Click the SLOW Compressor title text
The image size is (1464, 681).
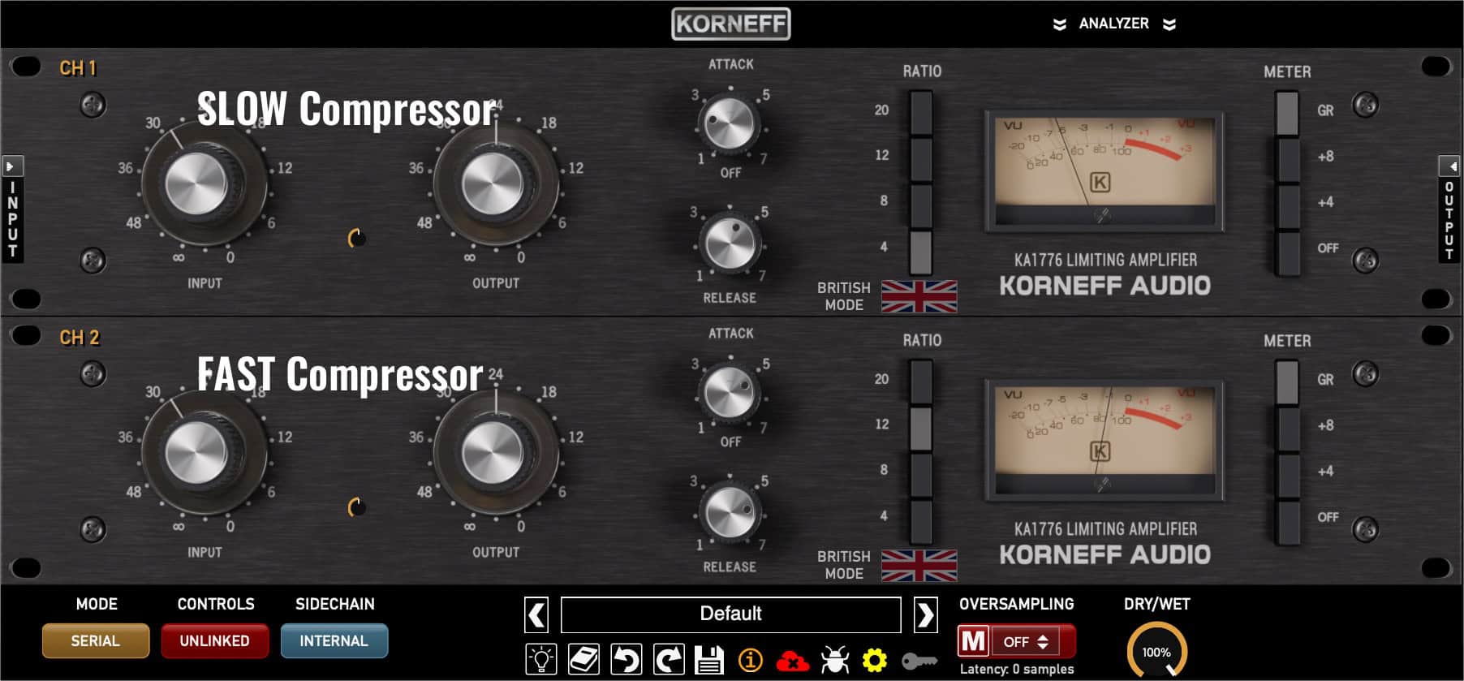point(347,109)
